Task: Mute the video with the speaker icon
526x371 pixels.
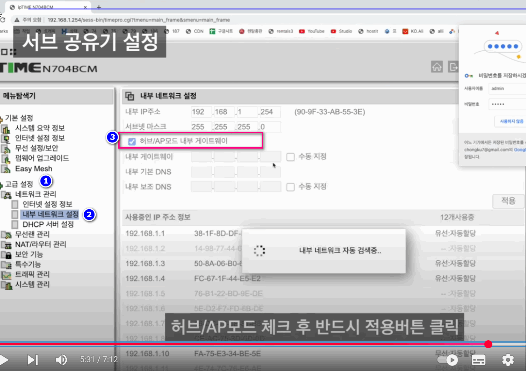Action: (x=61, y=360)
